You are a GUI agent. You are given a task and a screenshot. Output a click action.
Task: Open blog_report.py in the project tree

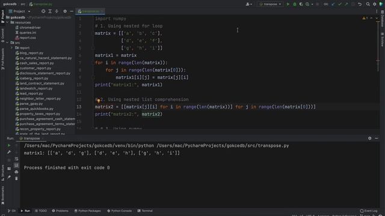pyautogui.click(x=31, y=53)
